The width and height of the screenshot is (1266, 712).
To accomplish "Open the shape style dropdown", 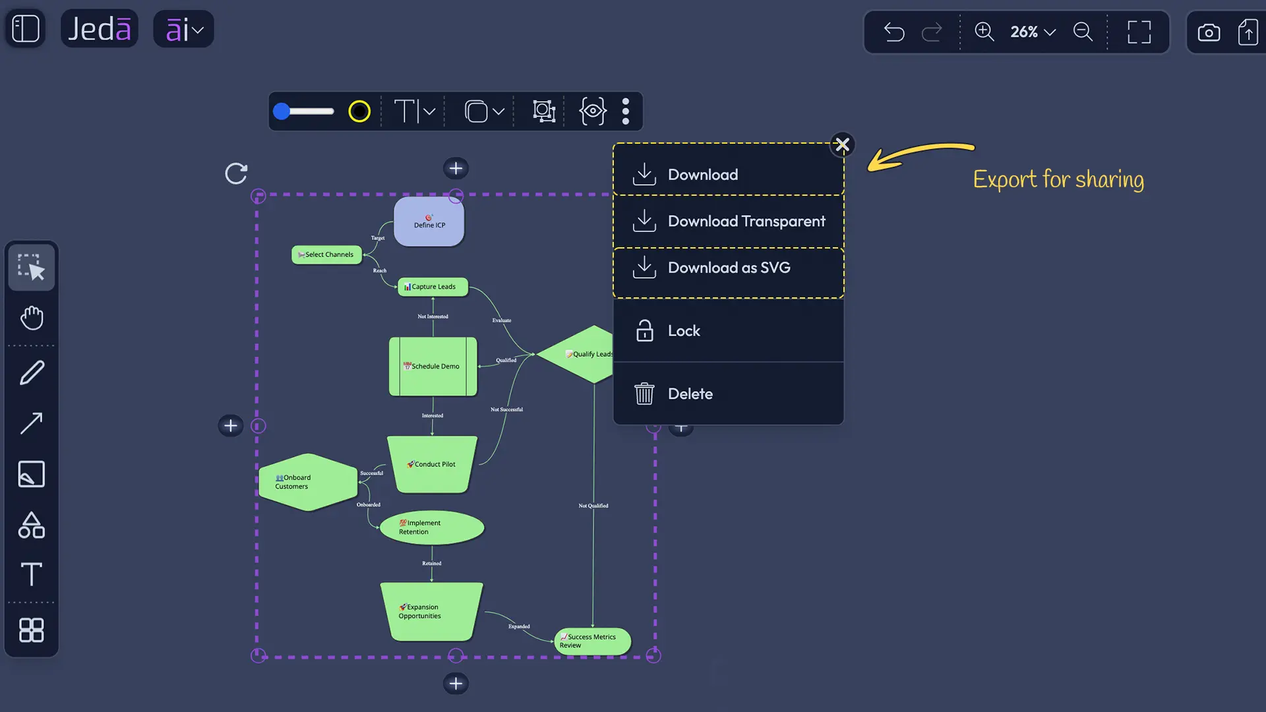I will (x=484, y=111).
